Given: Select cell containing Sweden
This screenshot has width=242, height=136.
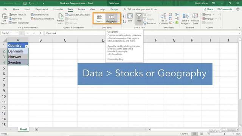Looking at the screenshot, I should 18,62.
